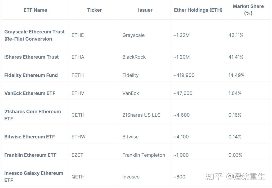Click the FETH ticker cell

(78, 75)
